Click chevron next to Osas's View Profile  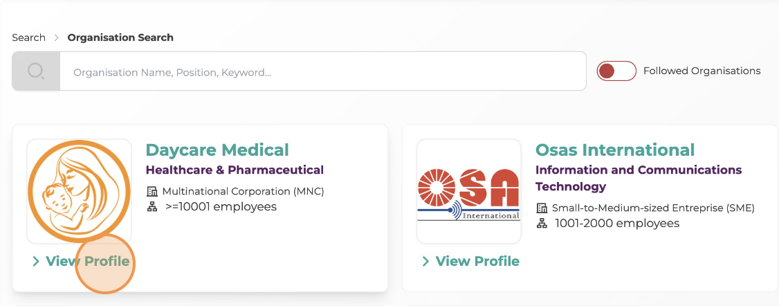tap(425, 261)
